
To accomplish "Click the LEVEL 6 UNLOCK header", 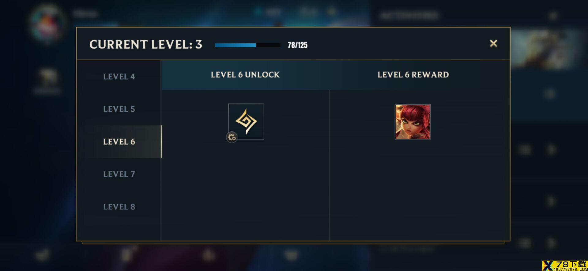I will 245,75.
